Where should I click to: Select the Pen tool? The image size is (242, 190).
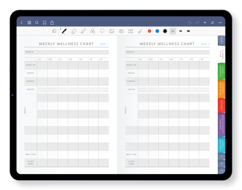coord(64,31)
